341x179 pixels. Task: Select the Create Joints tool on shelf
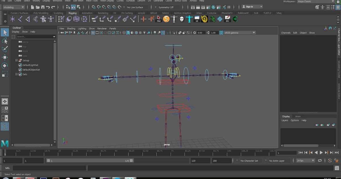20,19
